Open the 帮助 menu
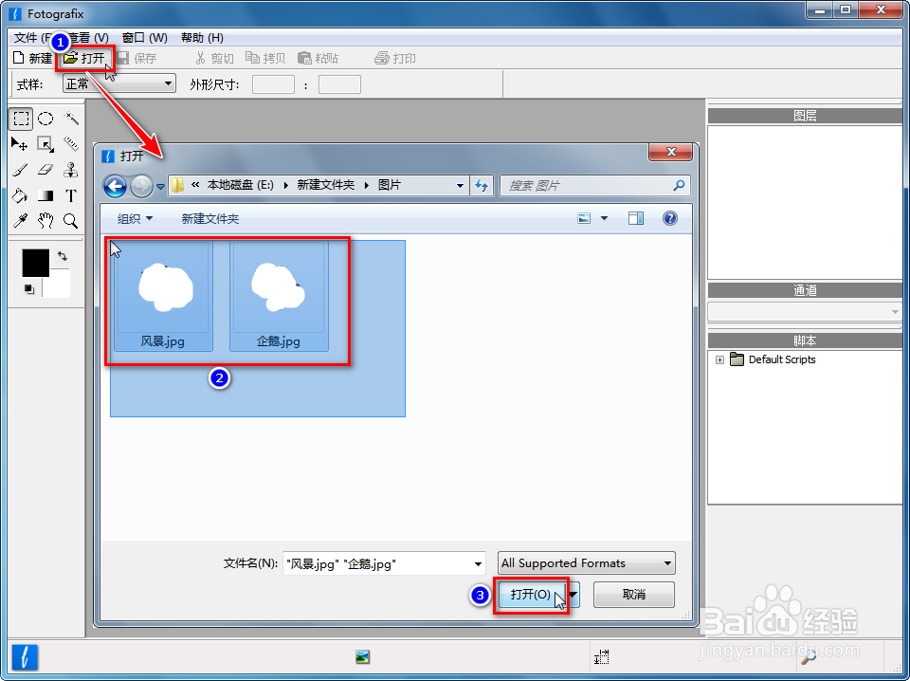This screenshot has width=910, height=681. (201, 37)
